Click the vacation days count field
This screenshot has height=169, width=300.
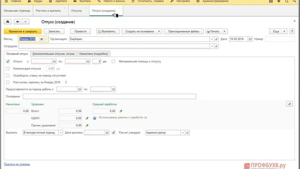pyautogui.click(x=97, y=61)
